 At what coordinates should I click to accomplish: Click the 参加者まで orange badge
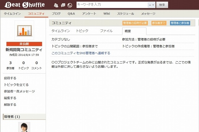[x=159, y=23]
